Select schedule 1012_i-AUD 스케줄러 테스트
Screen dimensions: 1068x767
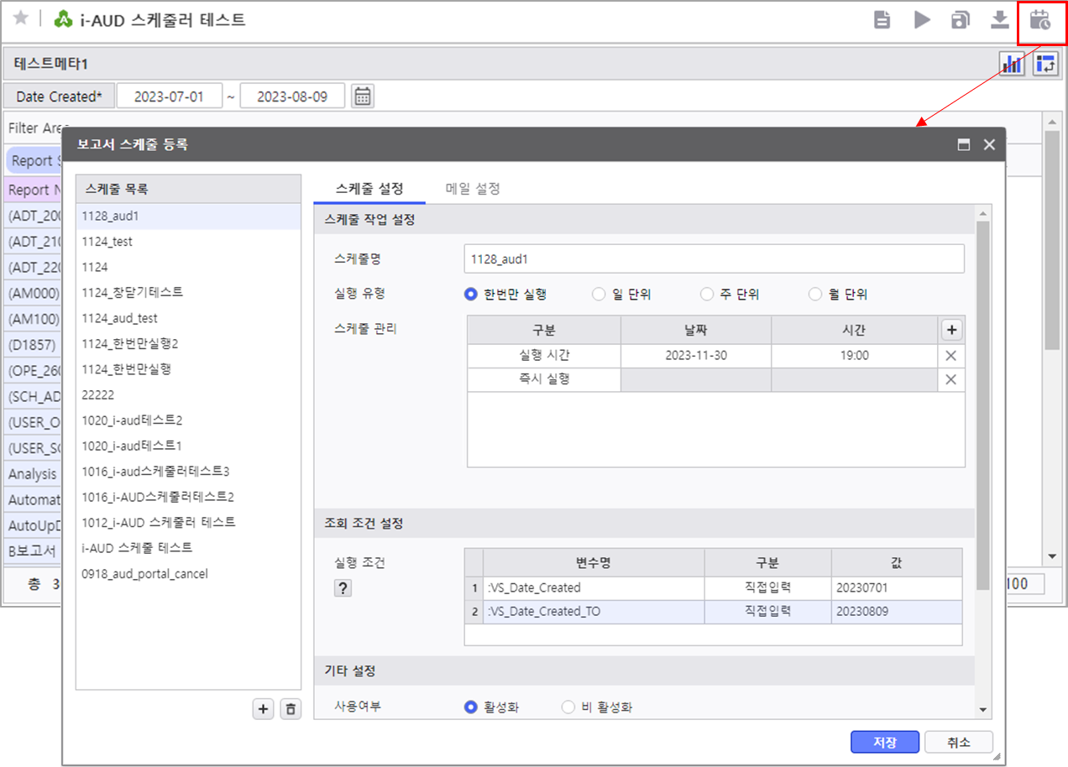click(188, 522)
